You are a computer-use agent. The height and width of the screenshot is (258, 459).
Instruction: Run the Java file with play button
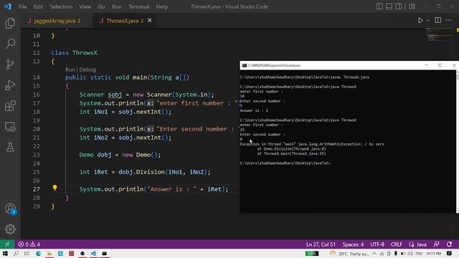(420, 21)
